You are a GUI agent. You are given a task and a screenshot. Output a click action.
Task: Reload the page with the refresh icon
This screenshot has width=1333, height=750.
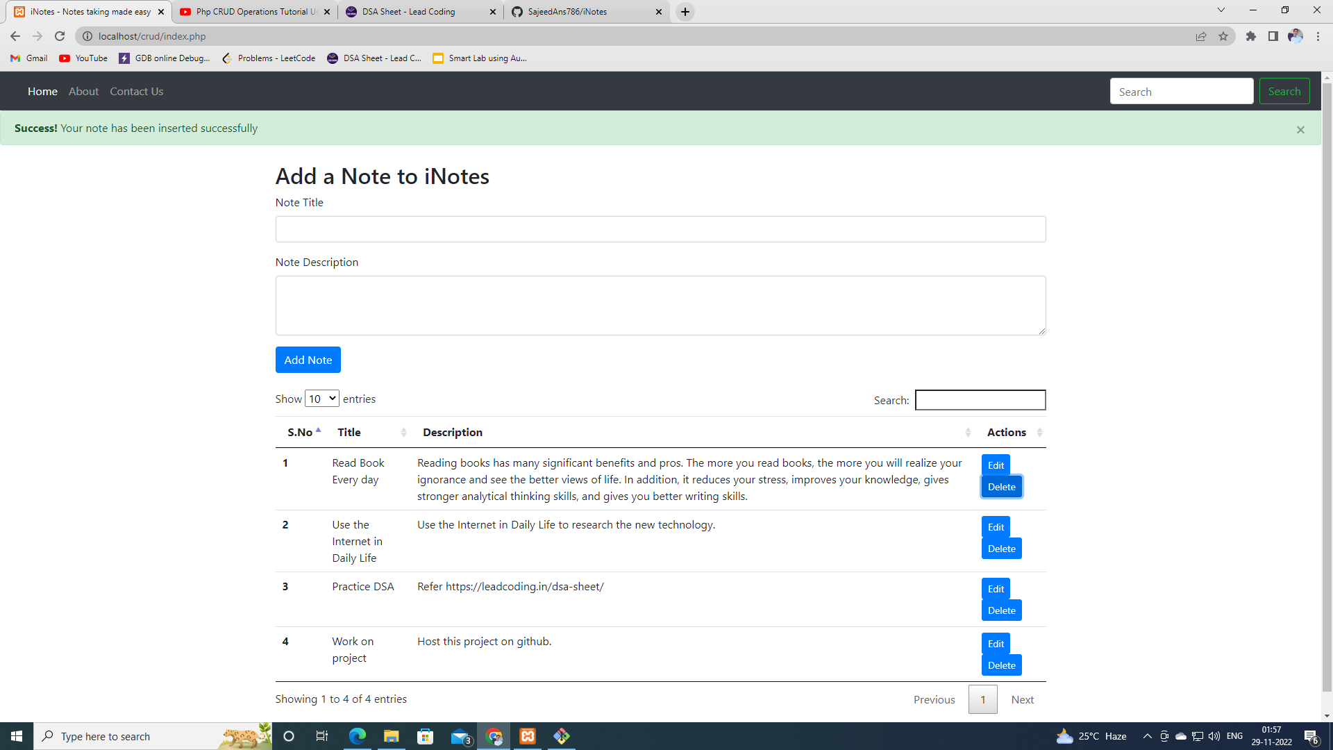tap(60, 36)
